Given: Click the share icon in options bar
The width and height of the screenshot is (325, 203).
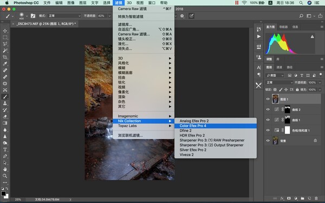Looking at the screenshot, I should [x=320, y=16].
